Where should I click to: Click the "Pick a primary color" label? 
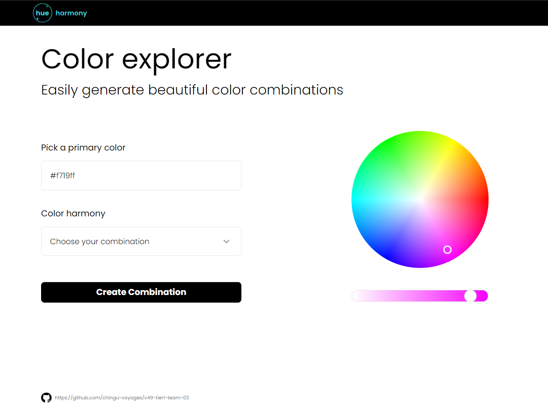pos(83,148)
